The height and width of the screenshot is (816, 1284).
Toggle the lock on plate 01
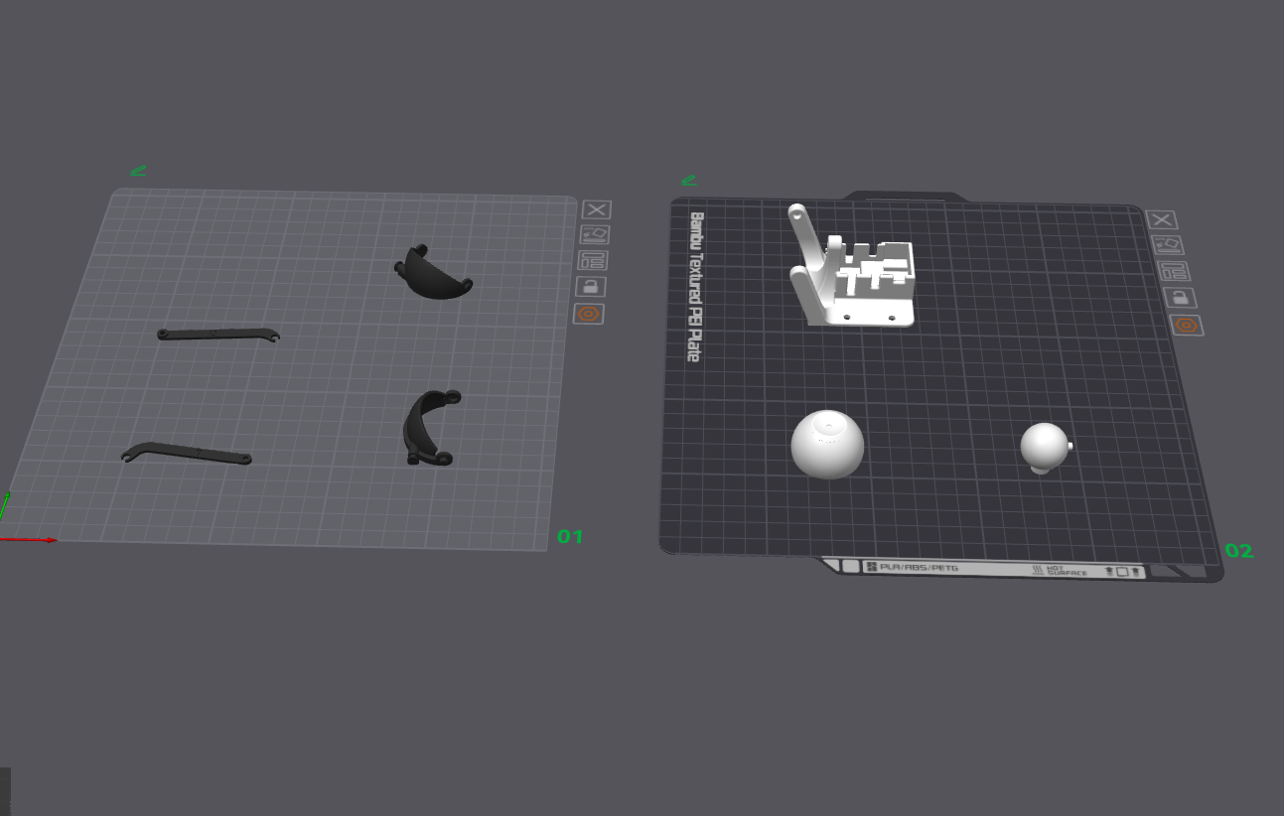coord(590,287)
